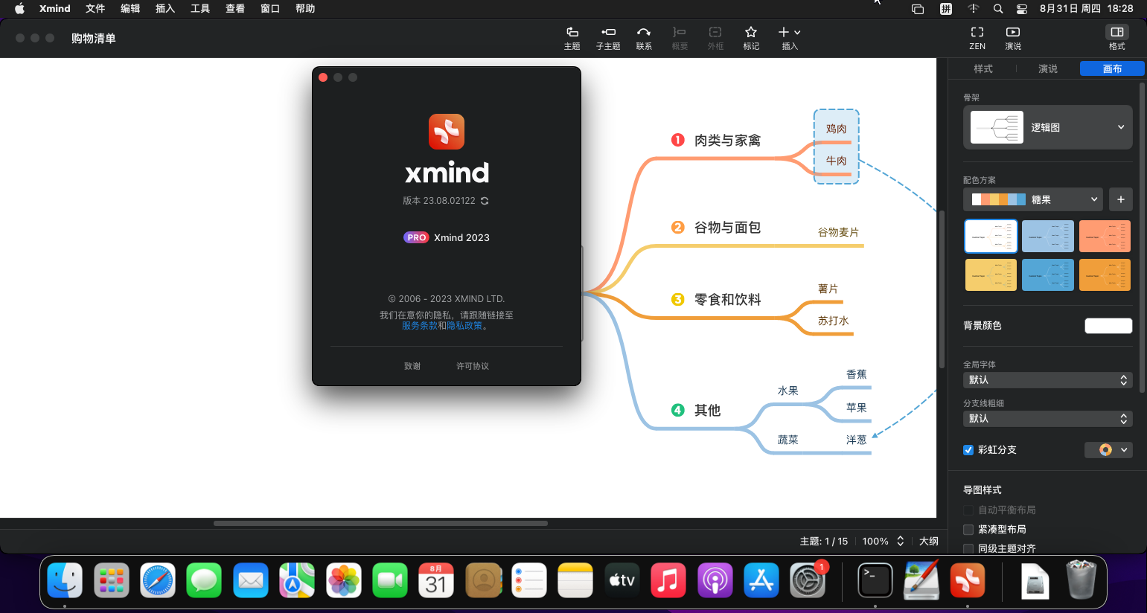Open Terminal from the Dock

(875, 580)
